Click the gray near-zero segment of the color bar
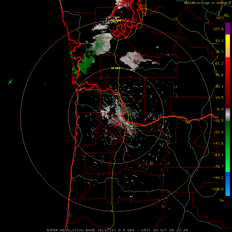This screenshot has width=232, height=232. 228,115
